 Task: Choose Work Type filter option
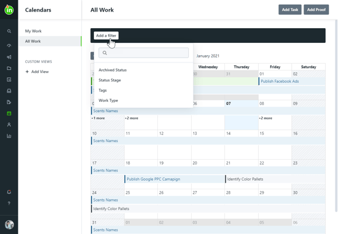tap(108, 100)
